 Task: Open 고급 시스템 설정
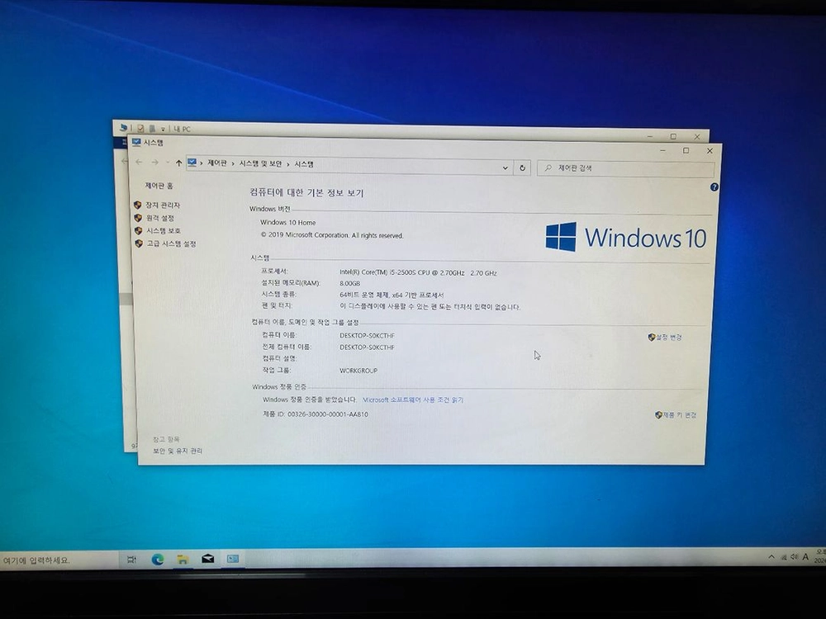(171, 243)
